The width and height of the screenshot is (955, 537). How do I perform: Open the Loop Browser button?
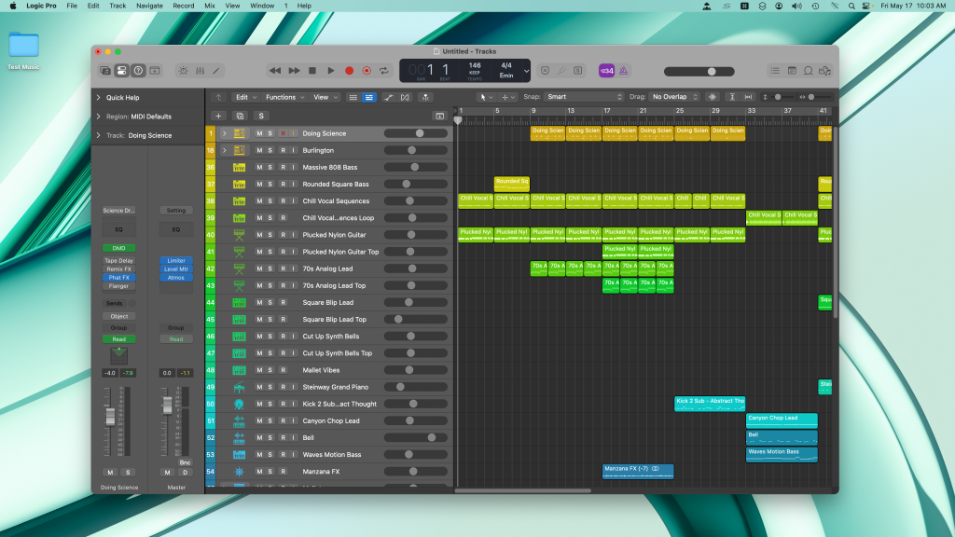pos(809,71)
